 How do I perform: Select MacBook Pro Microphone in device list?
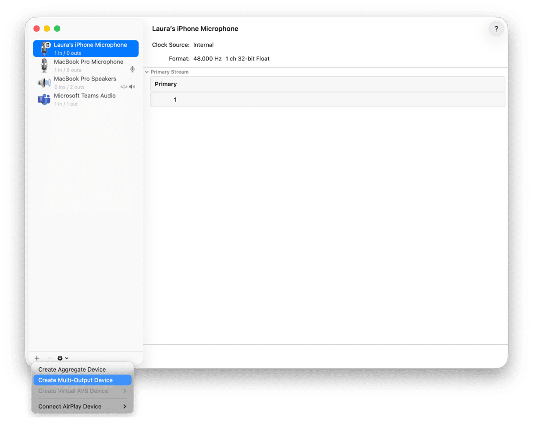click(x=86, y=65)
